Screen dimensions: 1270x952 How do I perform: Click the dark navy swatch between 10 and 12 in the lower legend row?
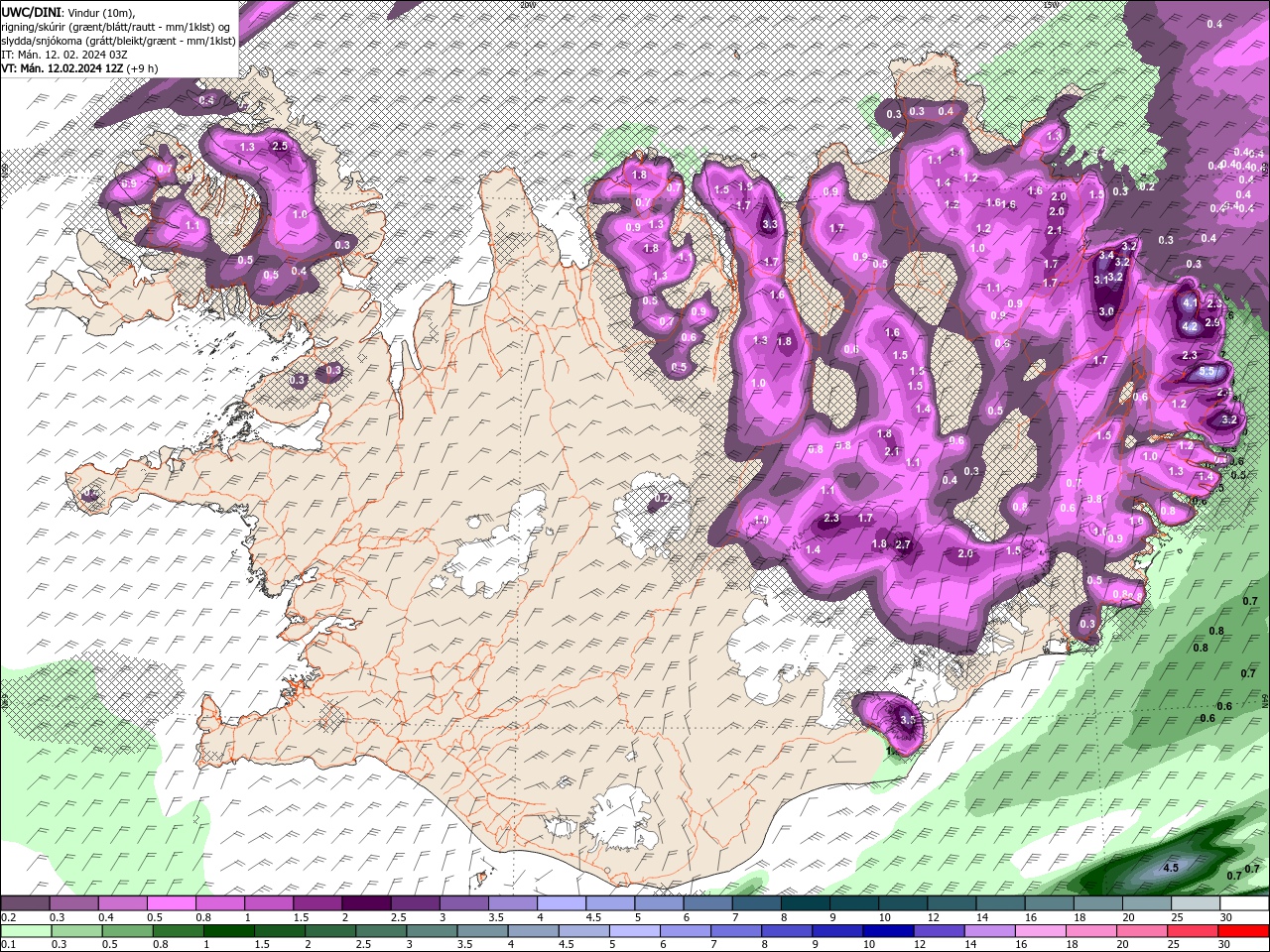click(890, 931)
